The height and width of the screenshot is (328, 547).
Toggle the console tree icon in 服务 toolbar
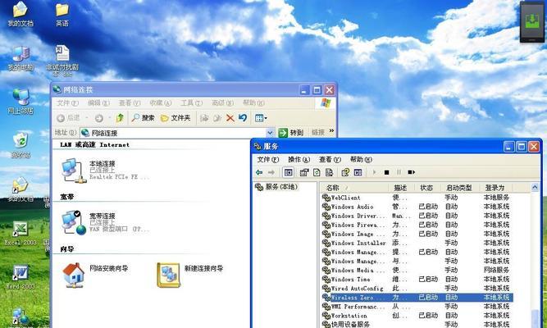click(x=289, y=172)
